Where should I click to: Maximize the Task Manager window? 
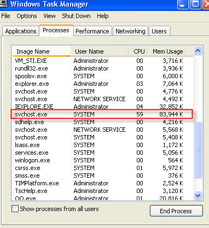195,4
